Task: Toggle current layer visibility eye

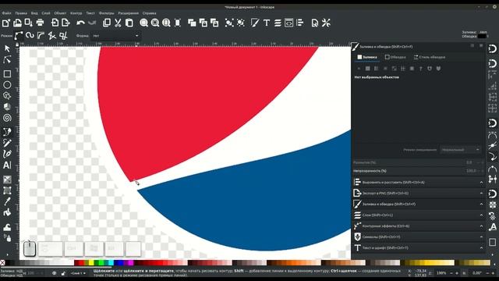Action: tap(55, 273)
